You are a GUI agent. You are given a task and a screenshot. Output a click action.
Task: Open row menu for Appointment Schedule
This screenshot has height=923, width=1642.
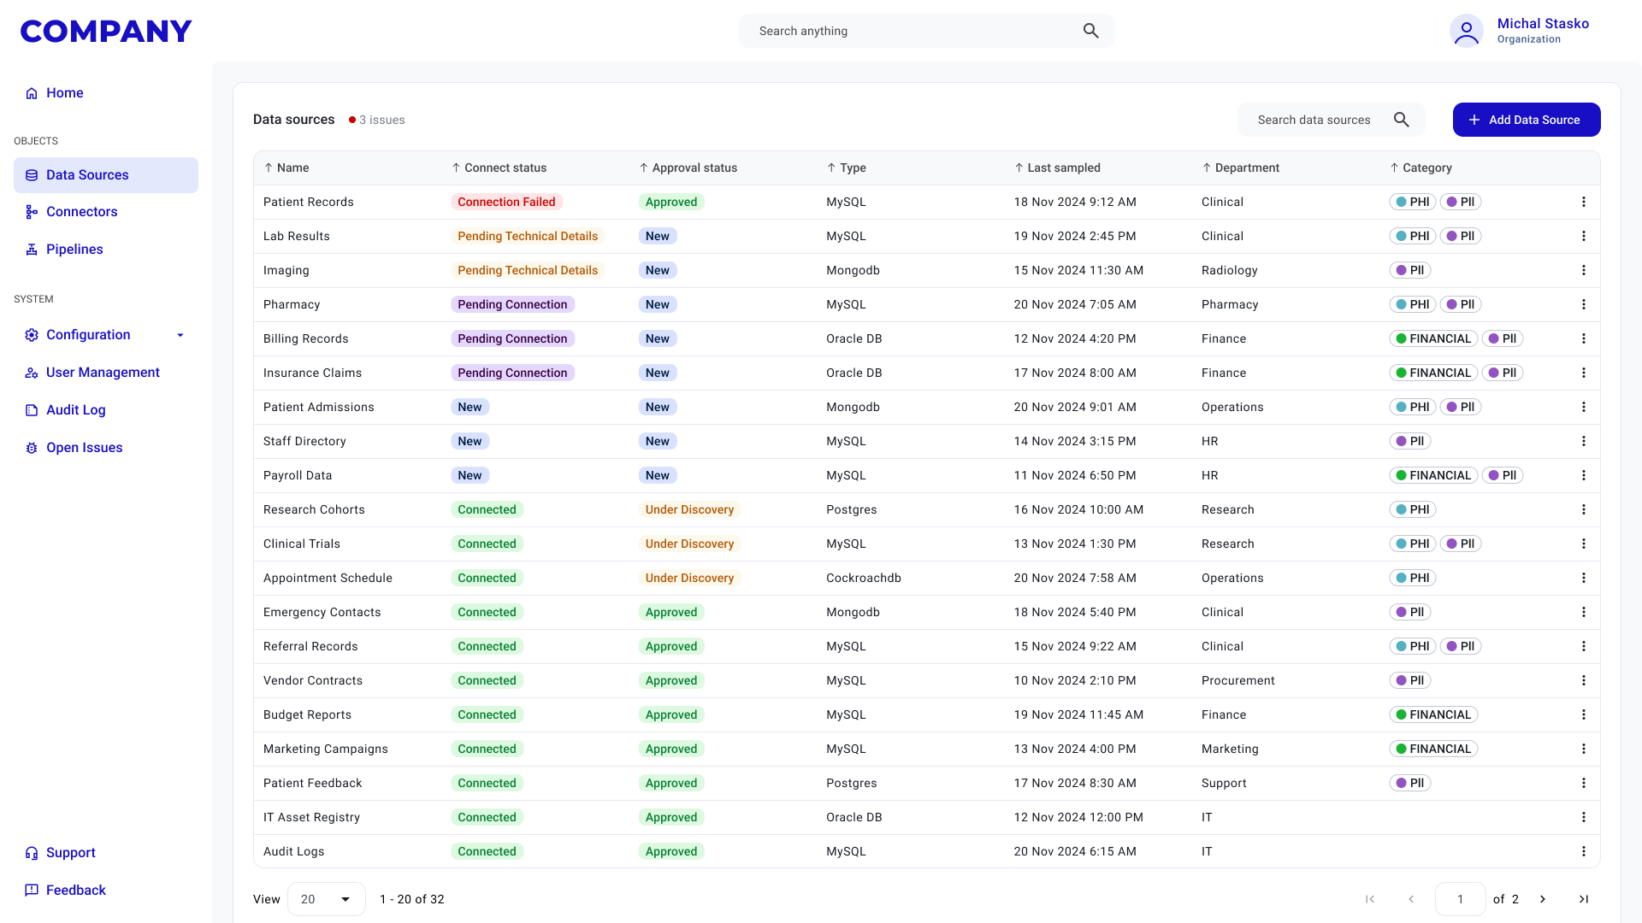point(1584,578)
